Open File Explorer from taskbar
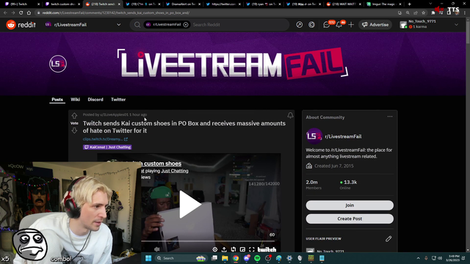 [225, 258]
